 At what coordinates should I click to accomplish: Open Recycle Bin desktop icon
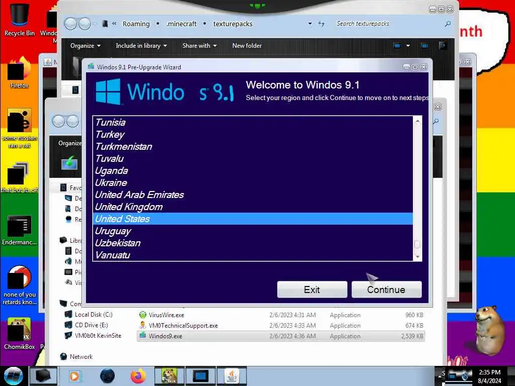20,19
